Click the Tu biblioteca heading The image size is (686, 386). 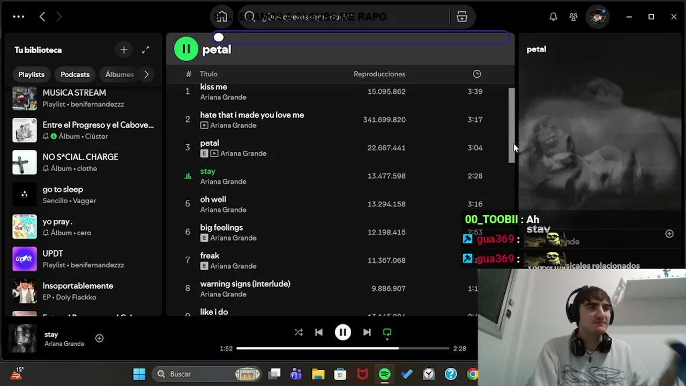click(x=38, y=50)
